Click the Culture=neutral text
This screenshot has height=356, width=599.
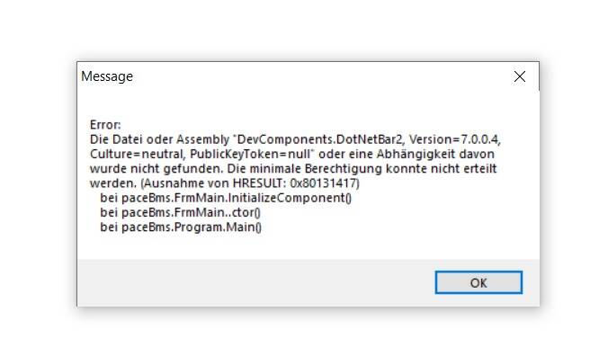tap(136, 154)
